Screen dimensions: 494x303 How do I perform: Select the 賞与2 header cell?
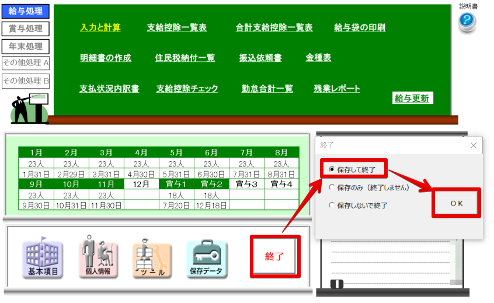point(211,184)
